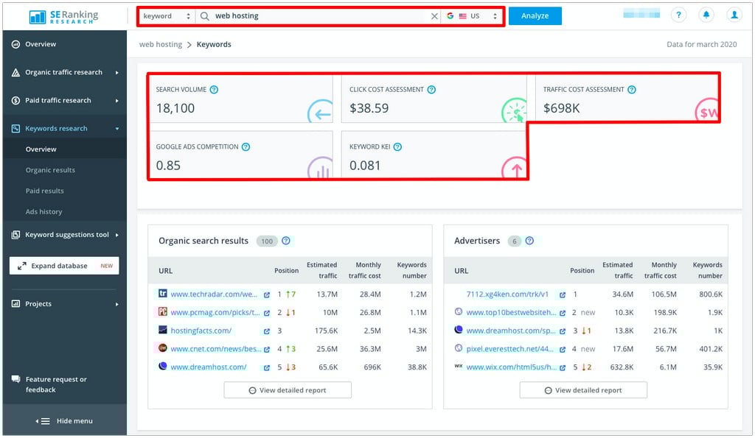Click the Keyword KEI tooltip icon

[397, 146]
